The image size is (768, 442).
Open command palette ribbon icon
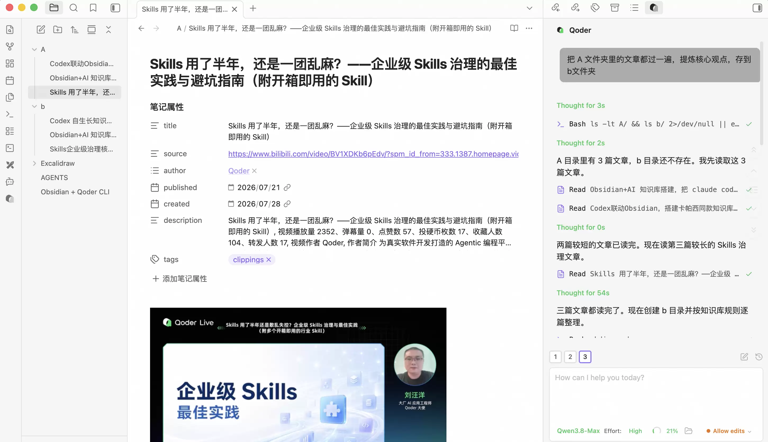click(10, 114)
